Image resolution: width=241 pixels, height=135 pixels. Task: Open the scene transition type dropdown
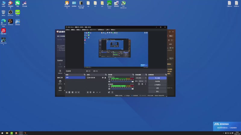141,78
